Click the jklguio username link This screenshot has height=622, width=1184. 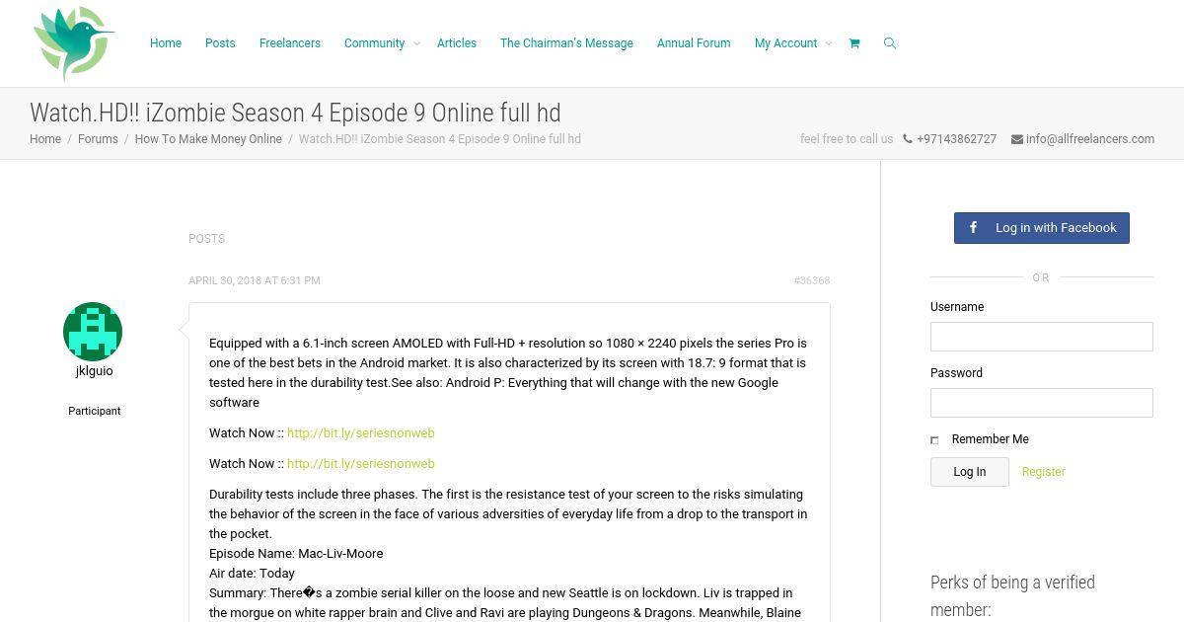95,371
